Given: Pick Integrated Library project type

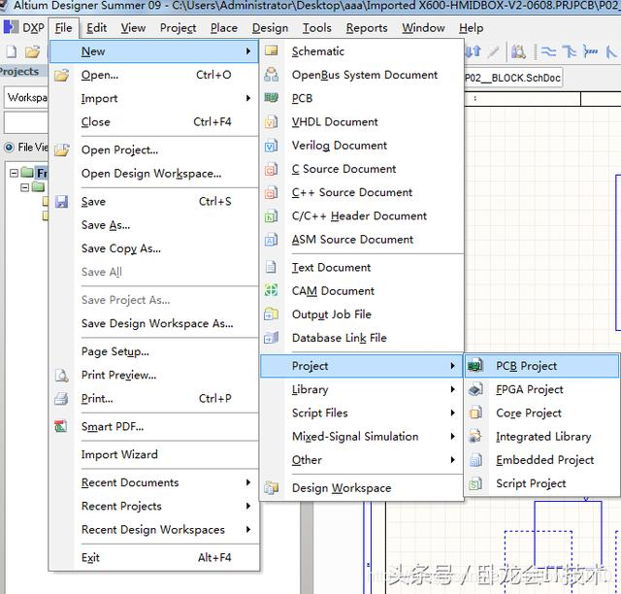Looking at the screenshot, I should [x=541, y=437].
